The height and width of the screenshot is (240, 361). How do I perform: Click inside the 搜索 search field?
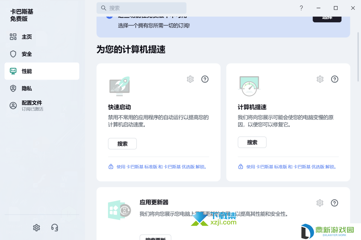(141, 8)
